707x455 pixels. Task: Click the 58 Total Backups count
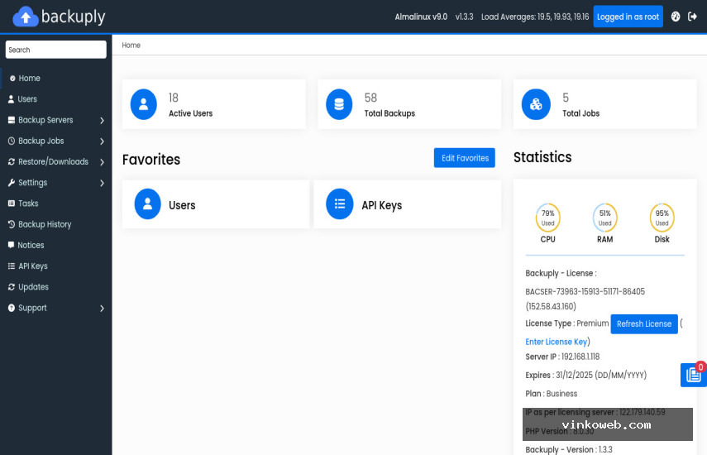[x=370, y=98]
